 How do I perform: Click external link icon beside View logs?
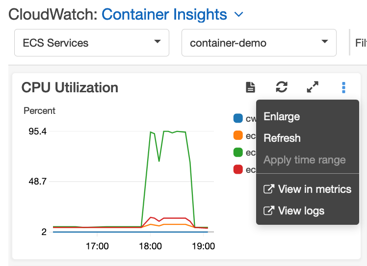coord(269,211)
